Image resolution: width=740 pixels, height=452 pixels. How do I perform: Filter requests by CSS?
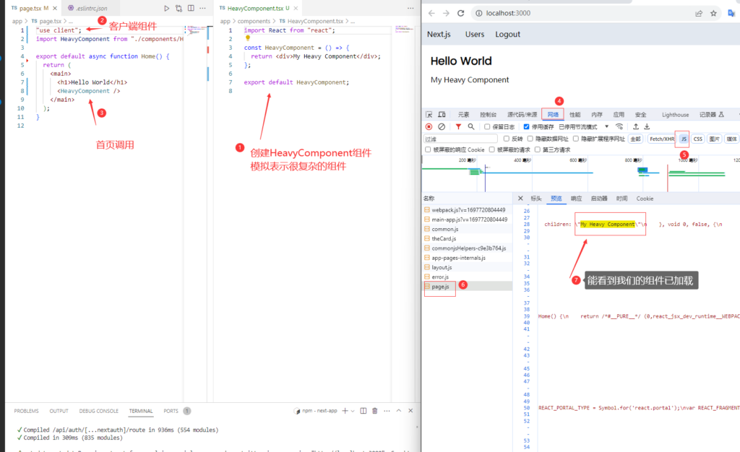(x=698, y=139)
